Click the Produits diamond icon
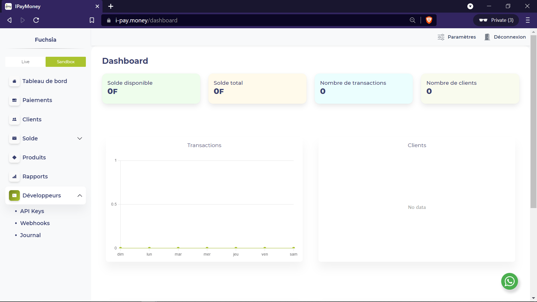 [x=14, y=157]
